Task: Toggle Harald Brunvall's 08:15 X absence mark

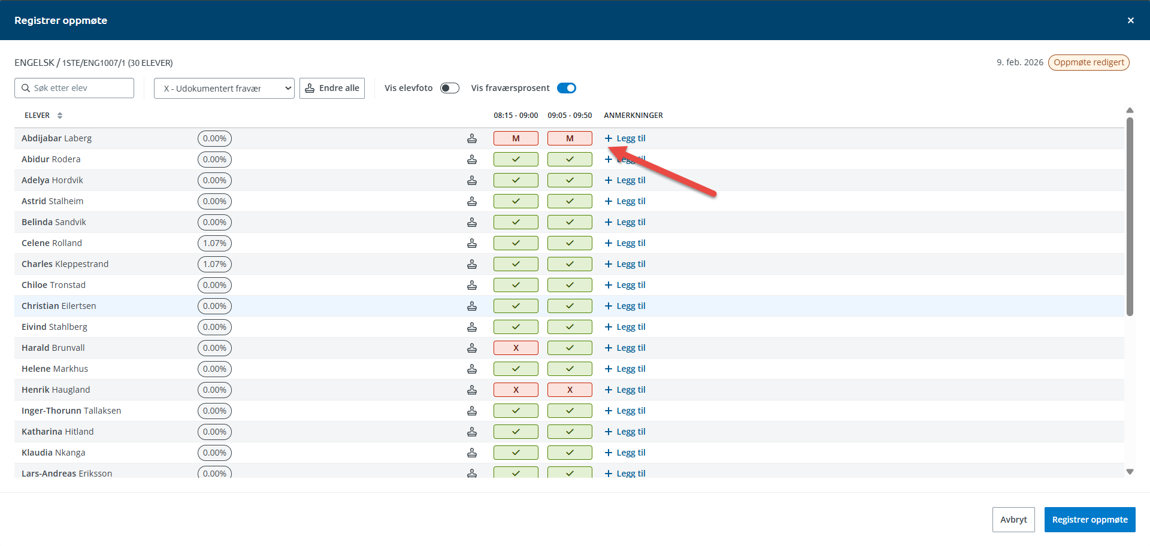Action: pyautogui.click(x=516, y=348)
